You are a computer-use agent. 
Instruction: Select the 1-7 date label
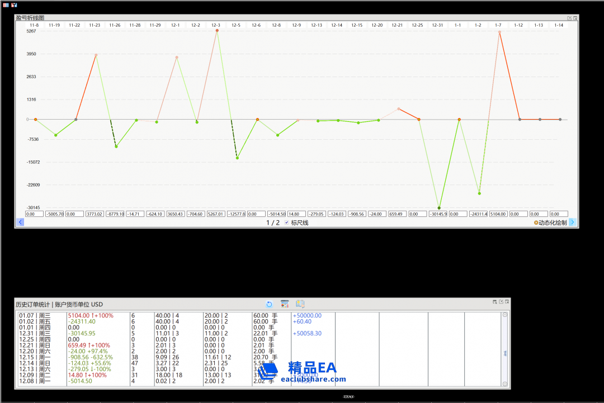click(498, 25)
